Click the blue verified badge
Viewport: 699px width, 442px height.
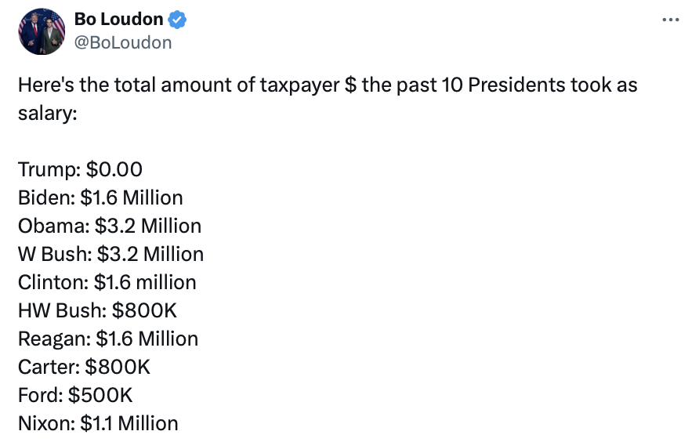coord(179,20)
